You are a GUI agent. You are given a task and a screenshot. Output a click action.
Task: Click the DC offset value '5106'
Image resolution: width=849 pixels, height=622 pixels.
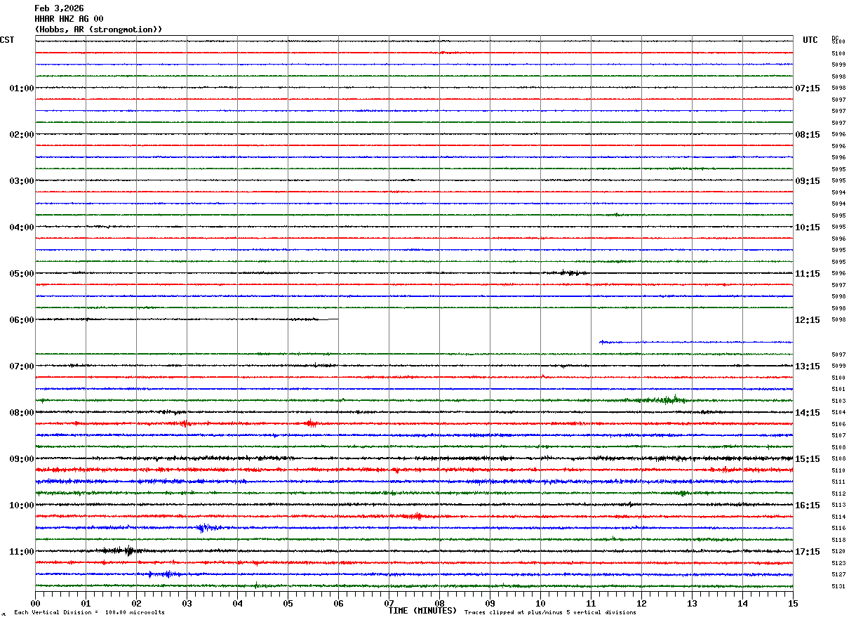(838, 424)
